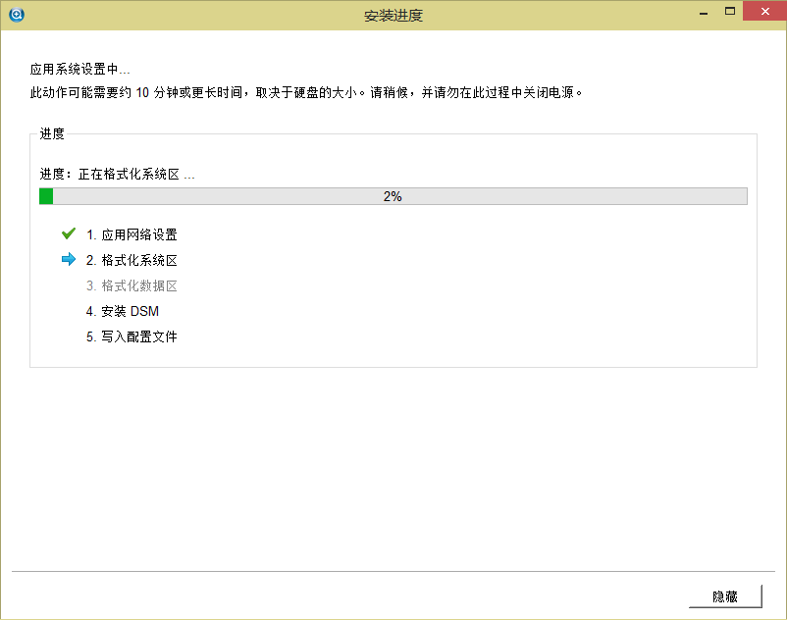Select step 2. 格式化系统区
The height and width of the screenshot is (620, 787).
(131, 261)
